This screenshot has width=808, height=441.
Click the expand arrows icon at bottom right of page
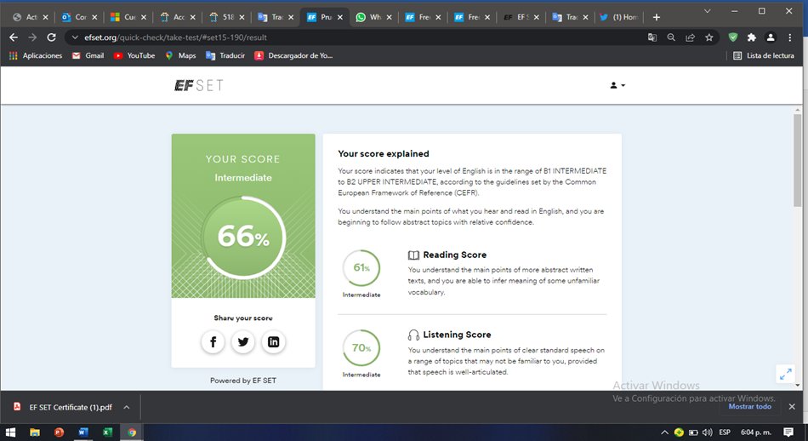coord(785,374)
